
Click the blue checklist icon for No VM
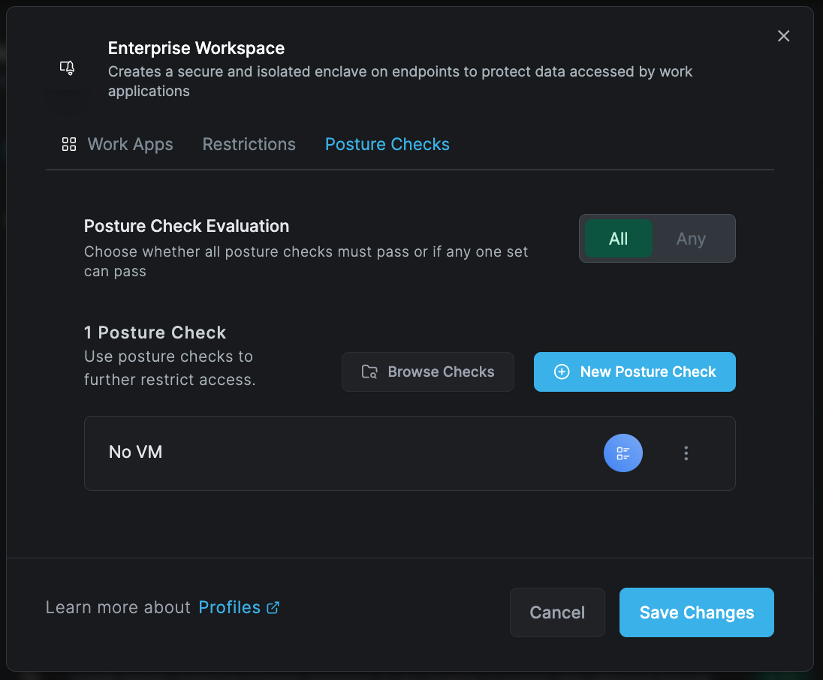(x=623, y=453)
